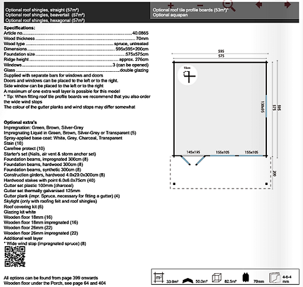
Task: Click ridge height 'approx. 276cm'
Action: (134, 59)
